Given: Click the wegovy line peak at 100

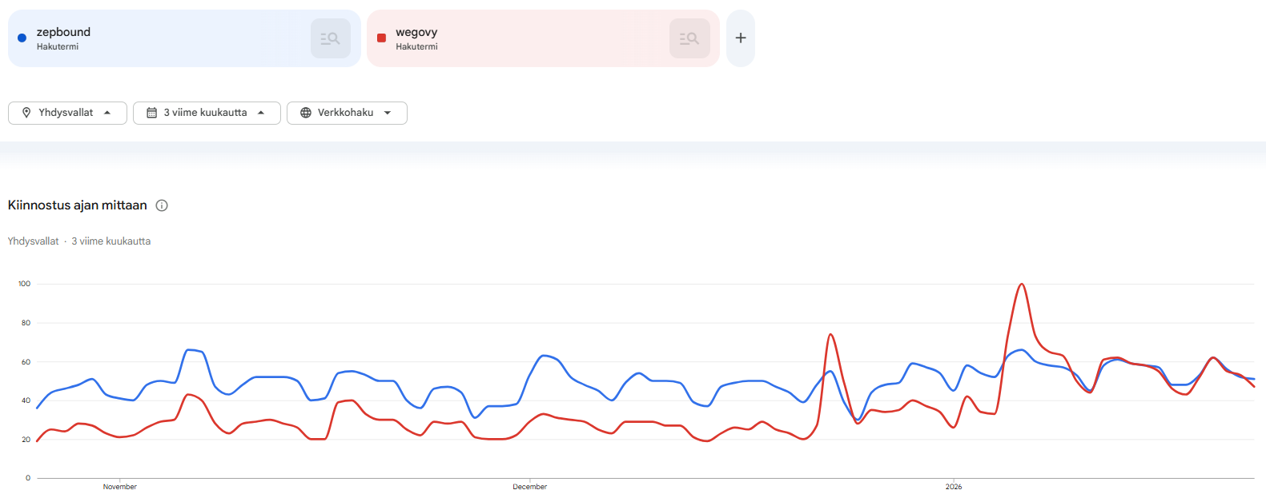Looking at the screenshot, I should click(1022, 285).
